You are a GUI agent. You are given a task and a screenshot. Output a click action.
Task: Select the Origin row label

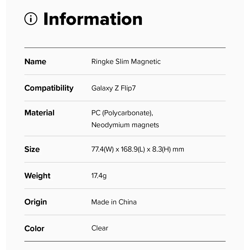pyautogui.click(x=36, y=202)
